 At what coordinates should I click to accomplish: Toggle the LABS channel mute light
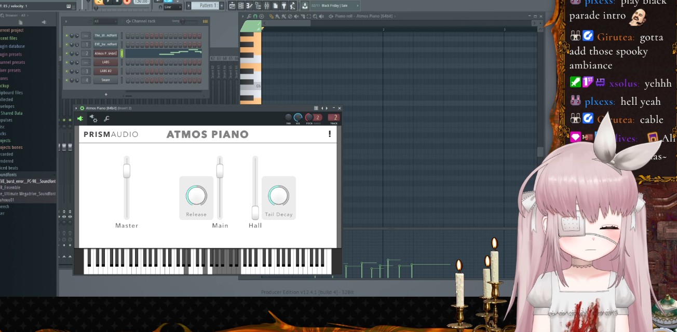pos(66,62)
